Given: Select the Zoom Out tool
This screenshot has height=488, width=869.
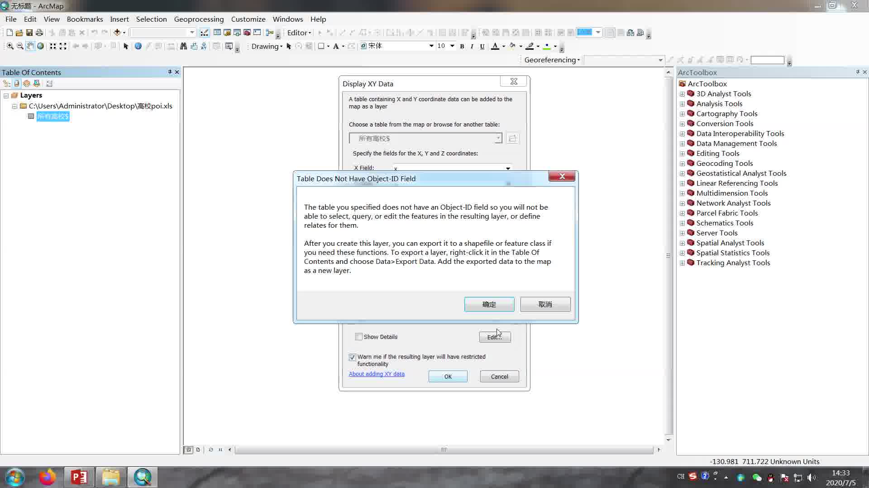Looking at the screenshot, I should [20, 46].
